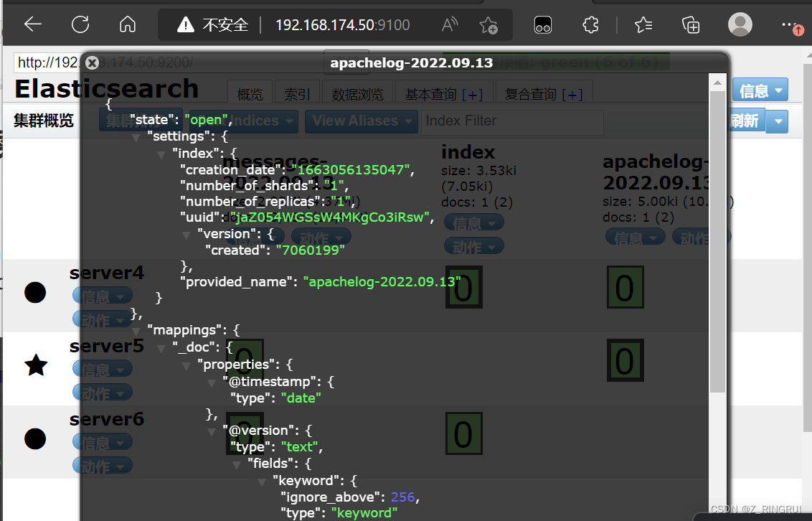812x521 pixels.
Task: Reload the page with the refresh icon
Action: point(80,24)
